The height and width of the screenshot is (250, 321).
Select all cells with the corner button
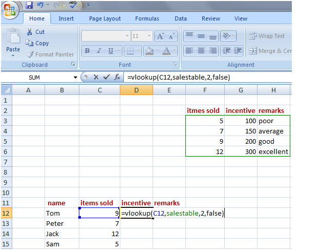click(x=6, y=90)
